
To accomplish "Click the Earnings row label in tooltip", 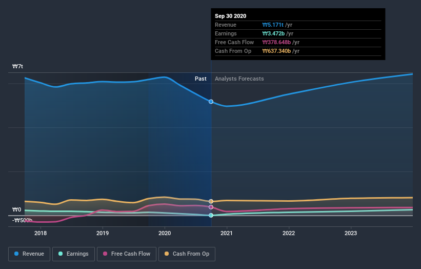I will pos(226,33).
